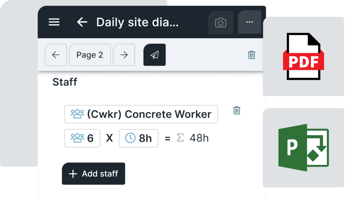Send the diary via the paper plane icon
The width and height of the screenshot is (357, 200).
tap(154, 55)
